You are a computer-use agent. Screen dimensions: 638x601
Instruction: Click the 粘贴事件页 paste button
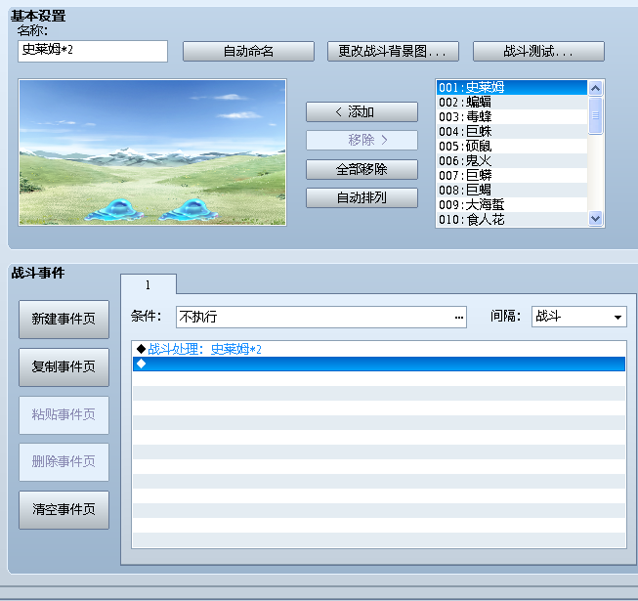coord(64,415)
